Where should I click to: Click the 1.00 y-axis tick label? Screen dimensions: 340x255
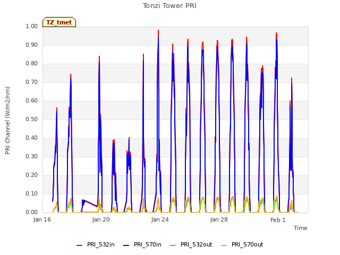(32, 26)
